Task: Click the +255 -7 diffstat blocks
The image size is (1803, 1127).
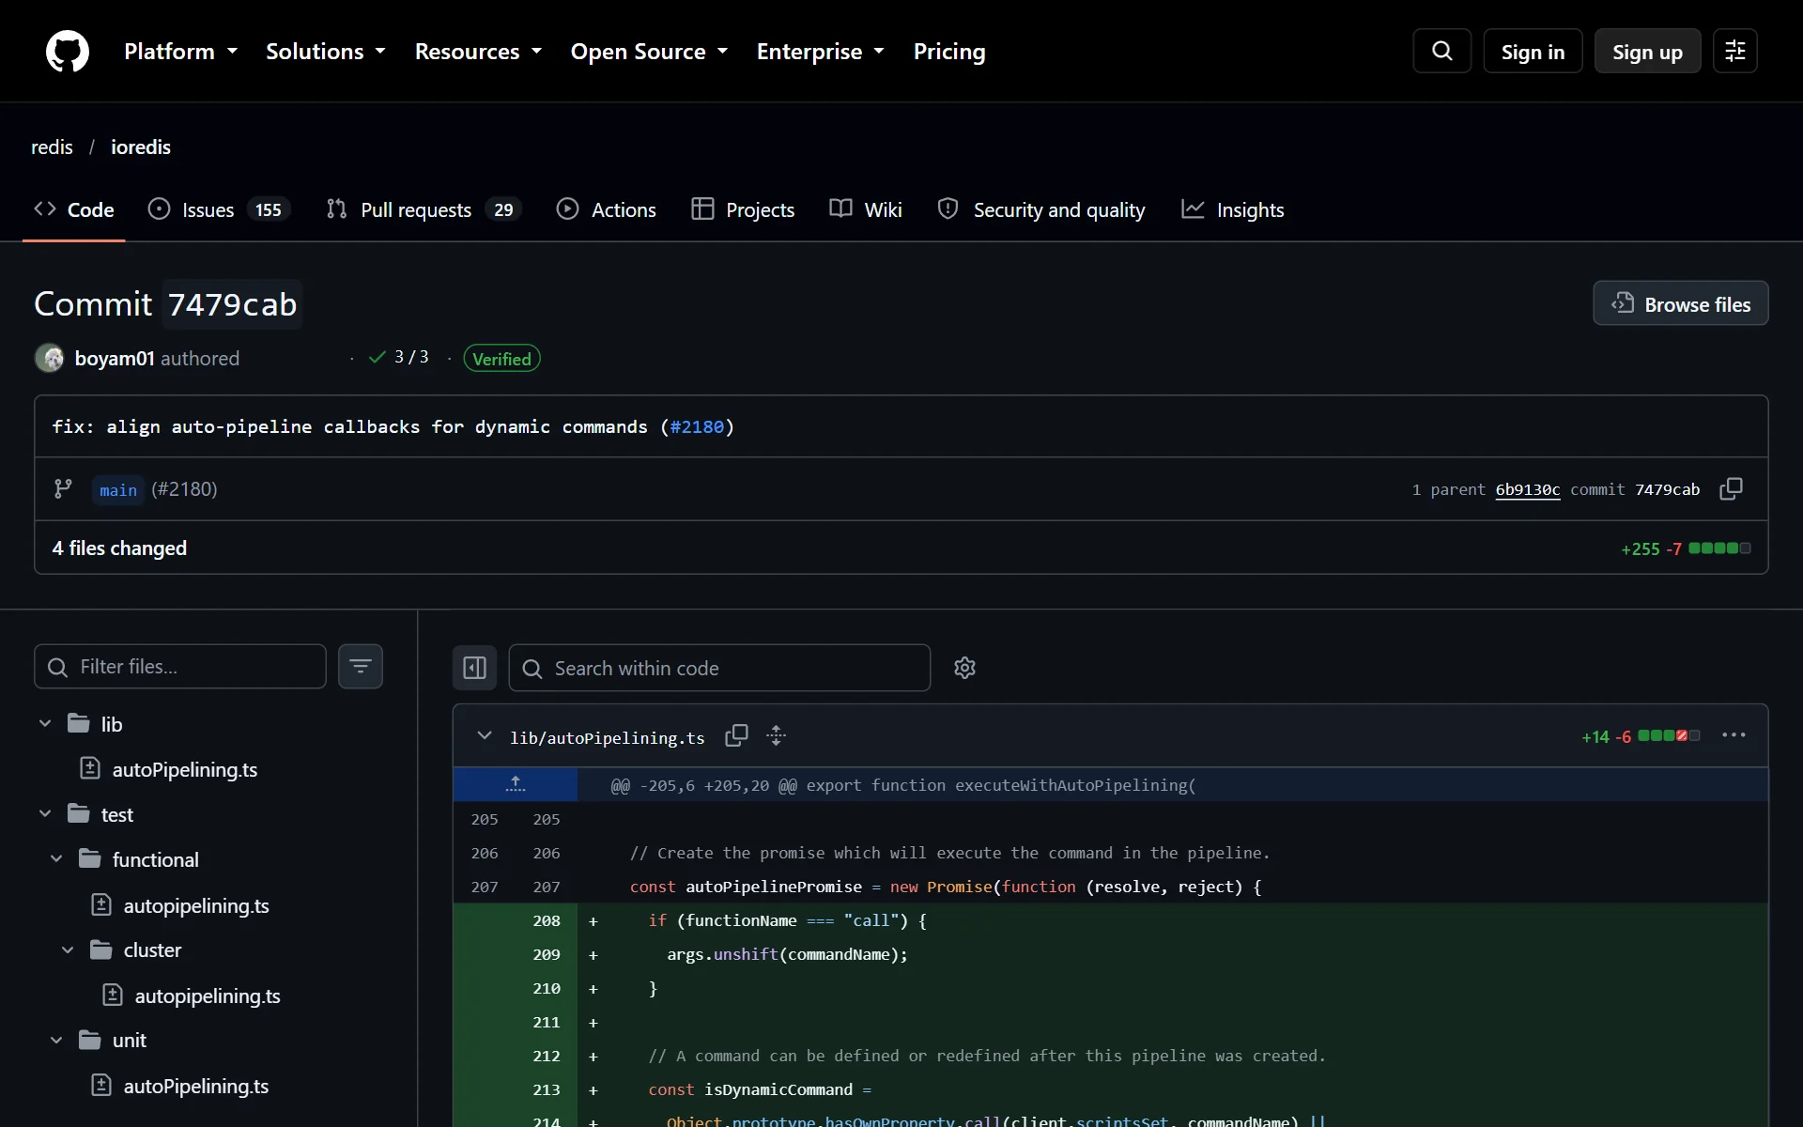Action: pos(1719,548)
